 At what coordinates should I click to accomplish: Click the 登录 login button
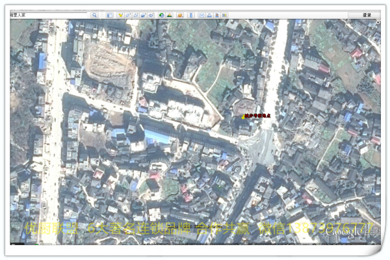click(x=366, y=15)
